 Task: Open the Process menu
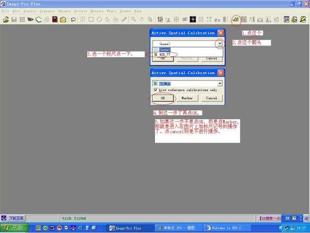pos(80,11)
